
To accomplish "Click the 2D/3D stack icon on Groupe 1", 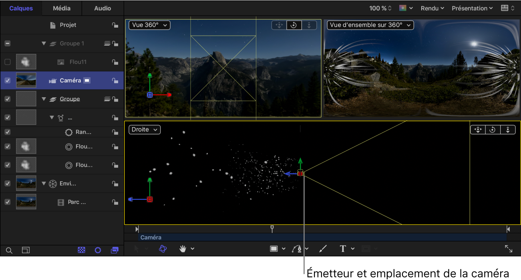I will 107,44.
